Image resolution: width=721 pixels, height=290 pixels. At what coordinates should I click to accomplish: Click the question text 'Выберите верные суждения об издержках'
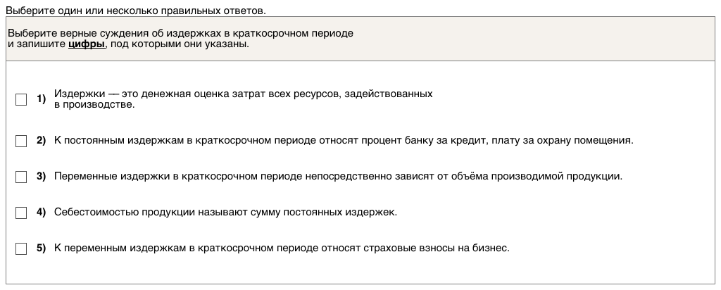pos(180,33)
